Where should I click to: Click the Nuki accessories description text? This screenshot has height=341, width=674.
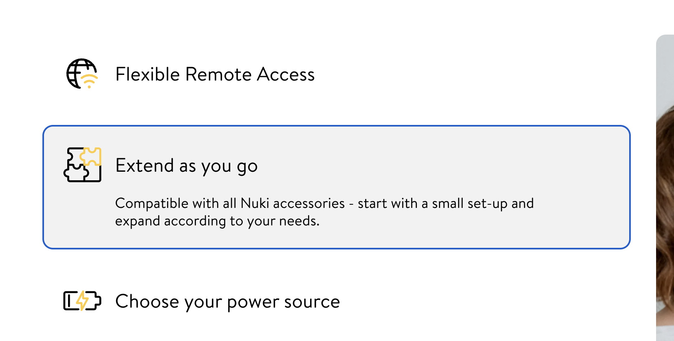click(x=324, y=203)
